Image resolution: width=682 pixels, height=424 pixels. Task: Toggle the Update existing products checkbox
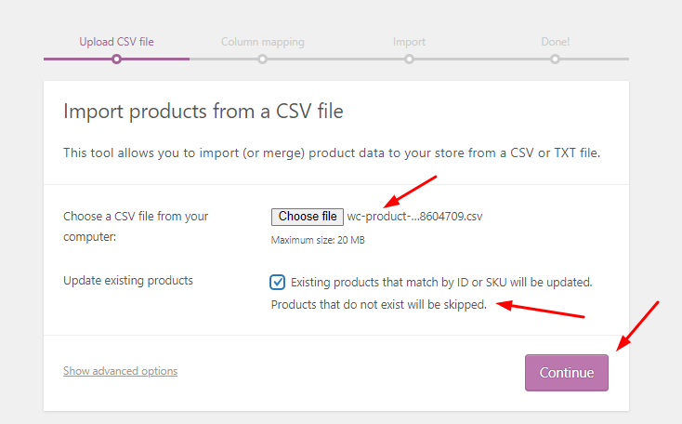[277, 282]
